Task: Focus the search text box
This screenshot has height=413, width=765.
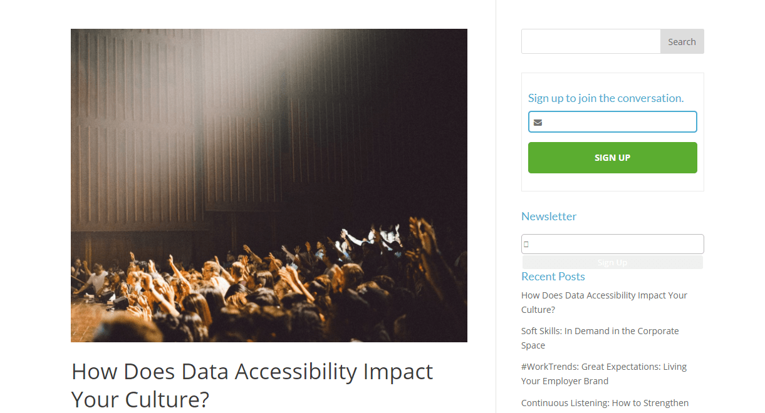Action: point(591,41)
